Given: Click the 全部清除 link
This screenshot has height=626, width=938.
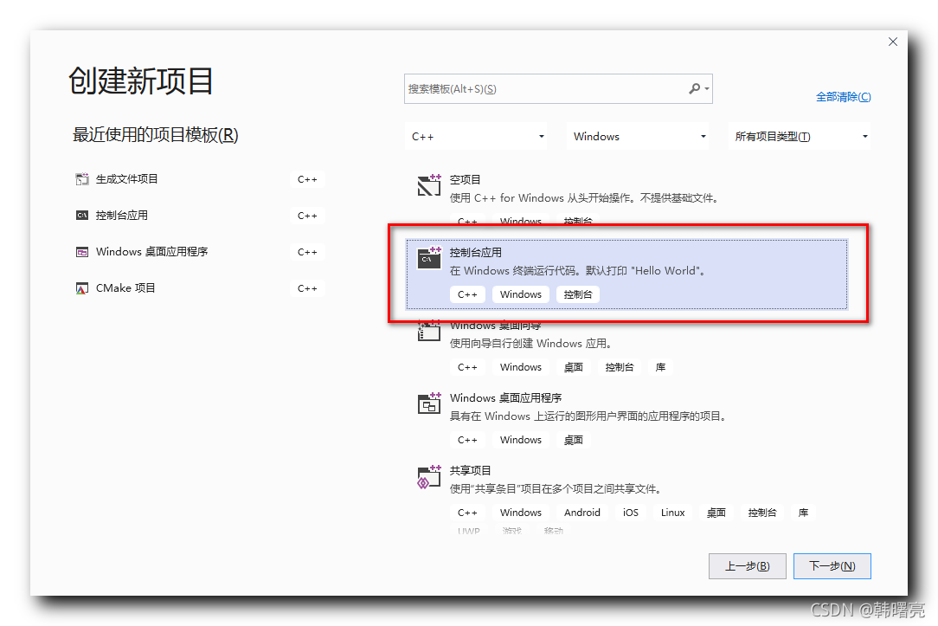Looking at the screenshot, I should [x=845, y=96].
